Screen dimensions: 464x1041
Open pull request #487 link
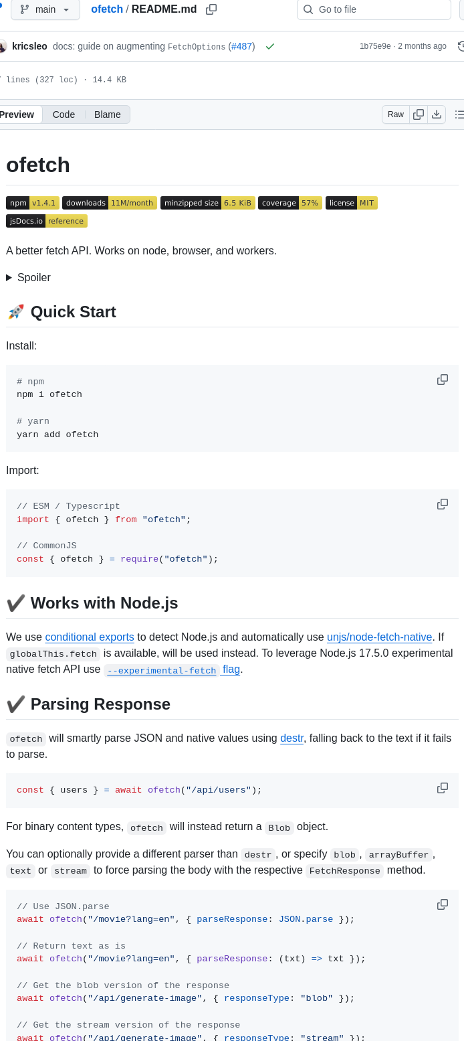click(x=242, y=46)
